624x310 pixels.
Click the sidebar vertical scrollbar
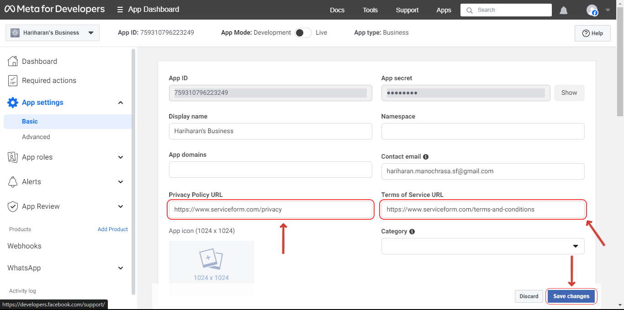133,172
